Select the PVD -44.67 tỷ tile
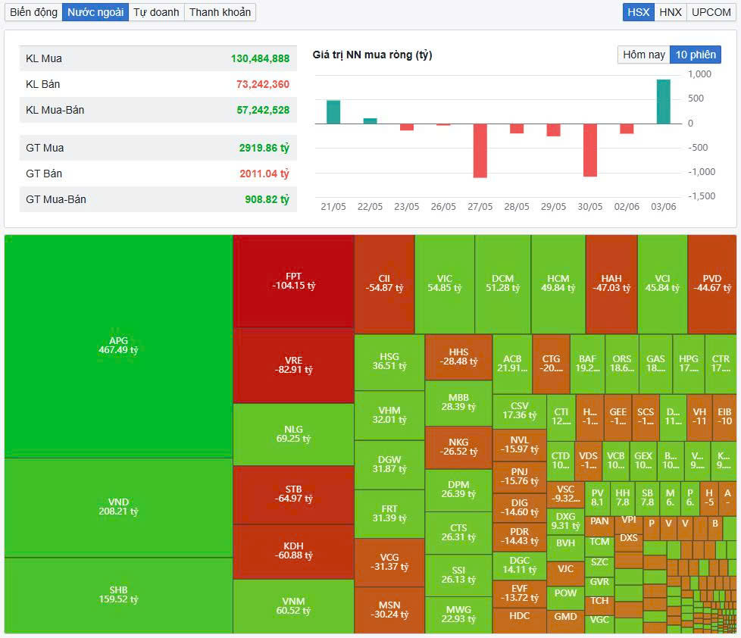The height and width of the screenshot is (638, 741). [712, 284]
